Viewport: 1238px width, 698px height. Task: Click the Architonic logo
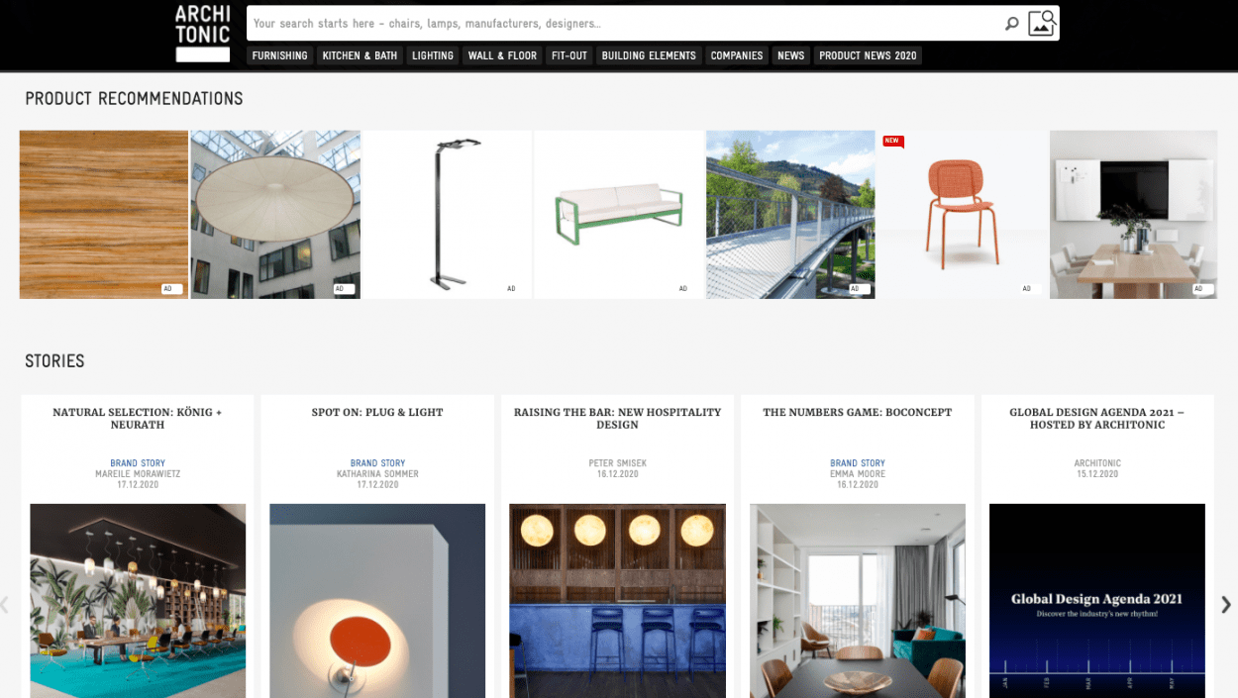pos(203,34)
